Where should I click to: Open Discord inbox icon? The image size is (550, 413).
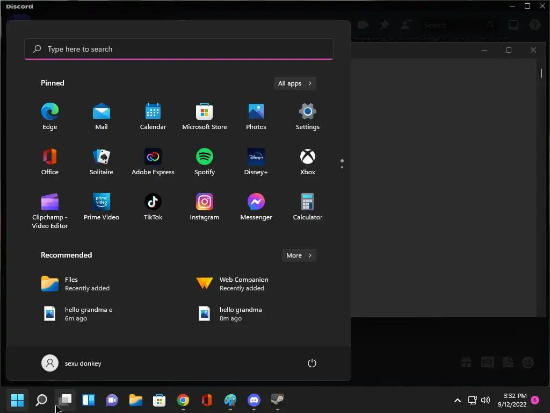point(513,25)
